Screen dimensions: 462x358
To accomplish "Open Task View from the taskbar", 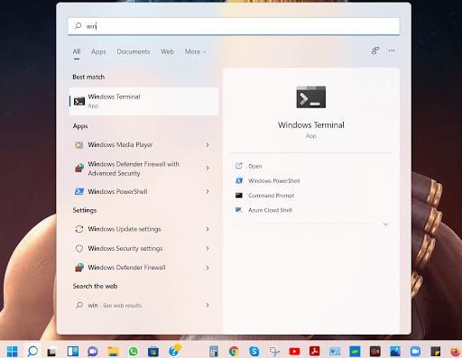I will 52,351.
